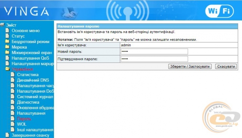Click Зберегти / Застосувати button

190,66
